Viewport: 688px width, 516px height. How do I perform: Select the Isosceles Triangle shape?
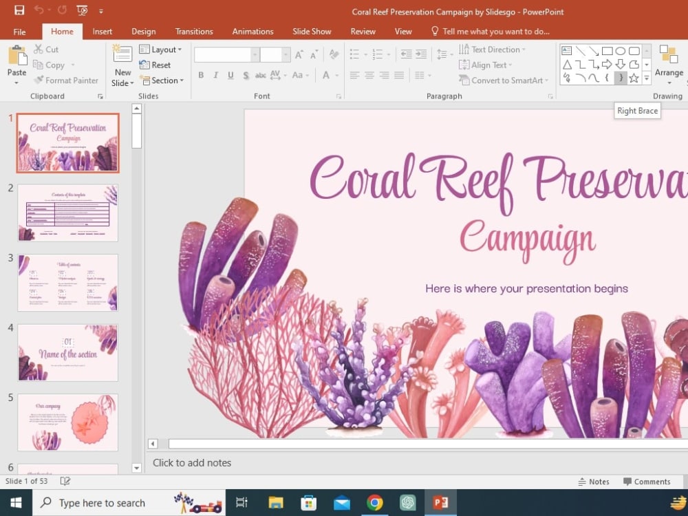pos(567,65)
